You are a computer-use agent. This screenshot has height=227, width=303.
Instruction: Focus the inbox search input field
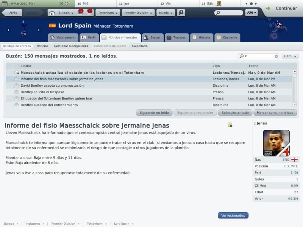pyautogui.click(x=259, y=56)
